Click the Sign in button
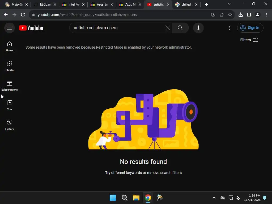 tap(250, 28)
